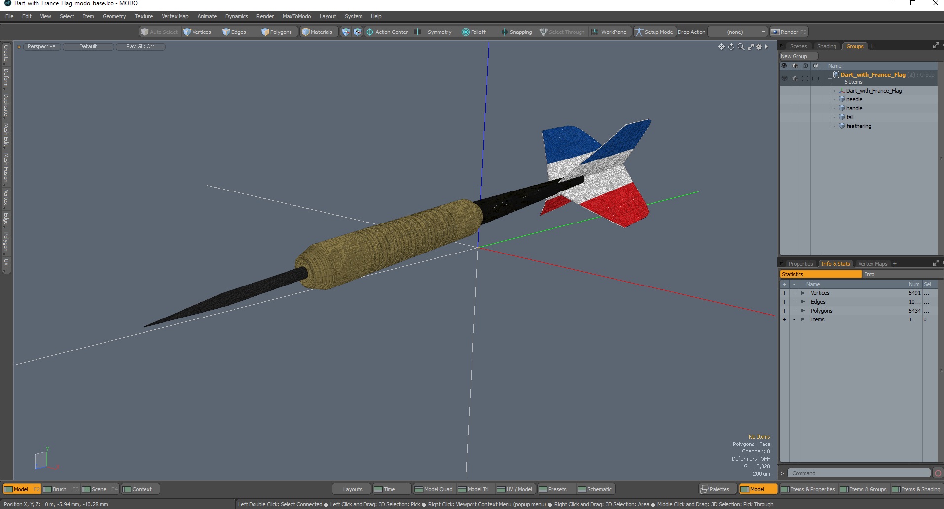Add a new tab with plus next to Groups
The image size is (944, 509).
point(872,46)
